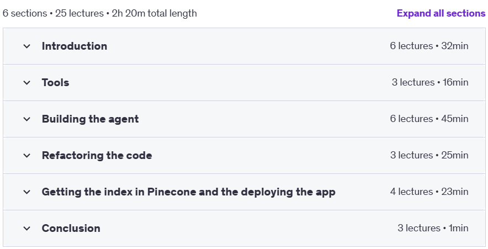Click the 6 sections 25 lectures summary text
This screenshot has width=488, height=249.
pyautogui.click(x=99, y=13)
